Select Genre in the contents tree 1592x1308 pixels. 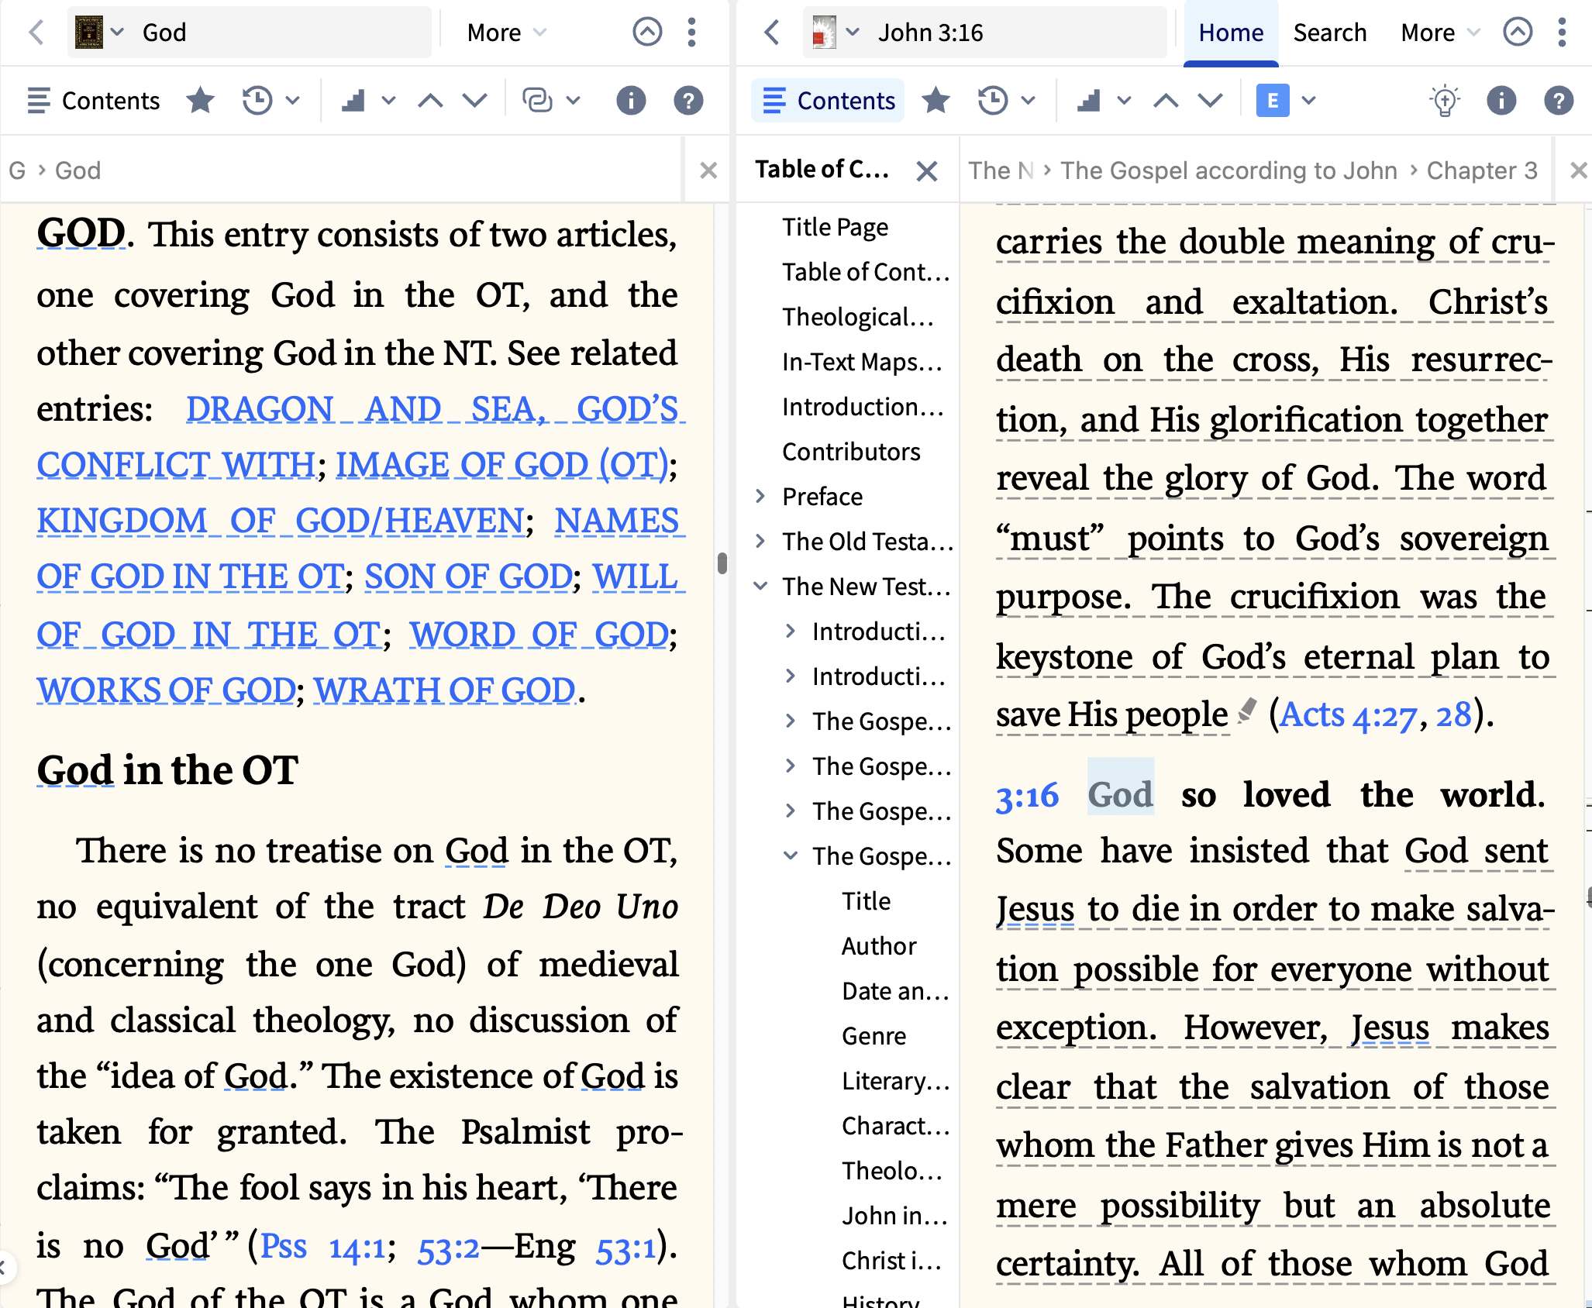tap(874, 1036)
